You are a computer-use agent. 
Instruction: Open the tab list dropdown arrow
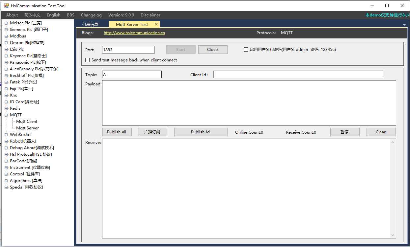pos(404,25)
